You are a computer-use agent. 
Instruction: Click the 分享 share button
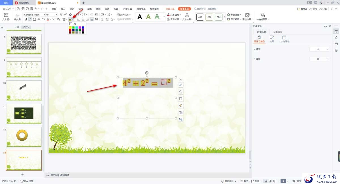[x=323, y=9]
